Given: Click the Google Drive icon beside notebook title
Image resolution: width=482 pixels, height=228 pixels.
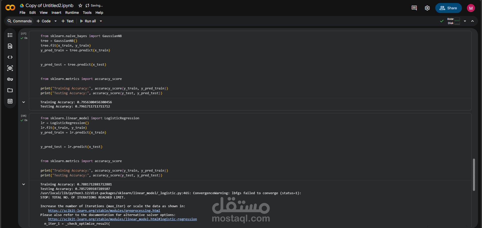Looking at the screenshot, I should coord(22,6).
